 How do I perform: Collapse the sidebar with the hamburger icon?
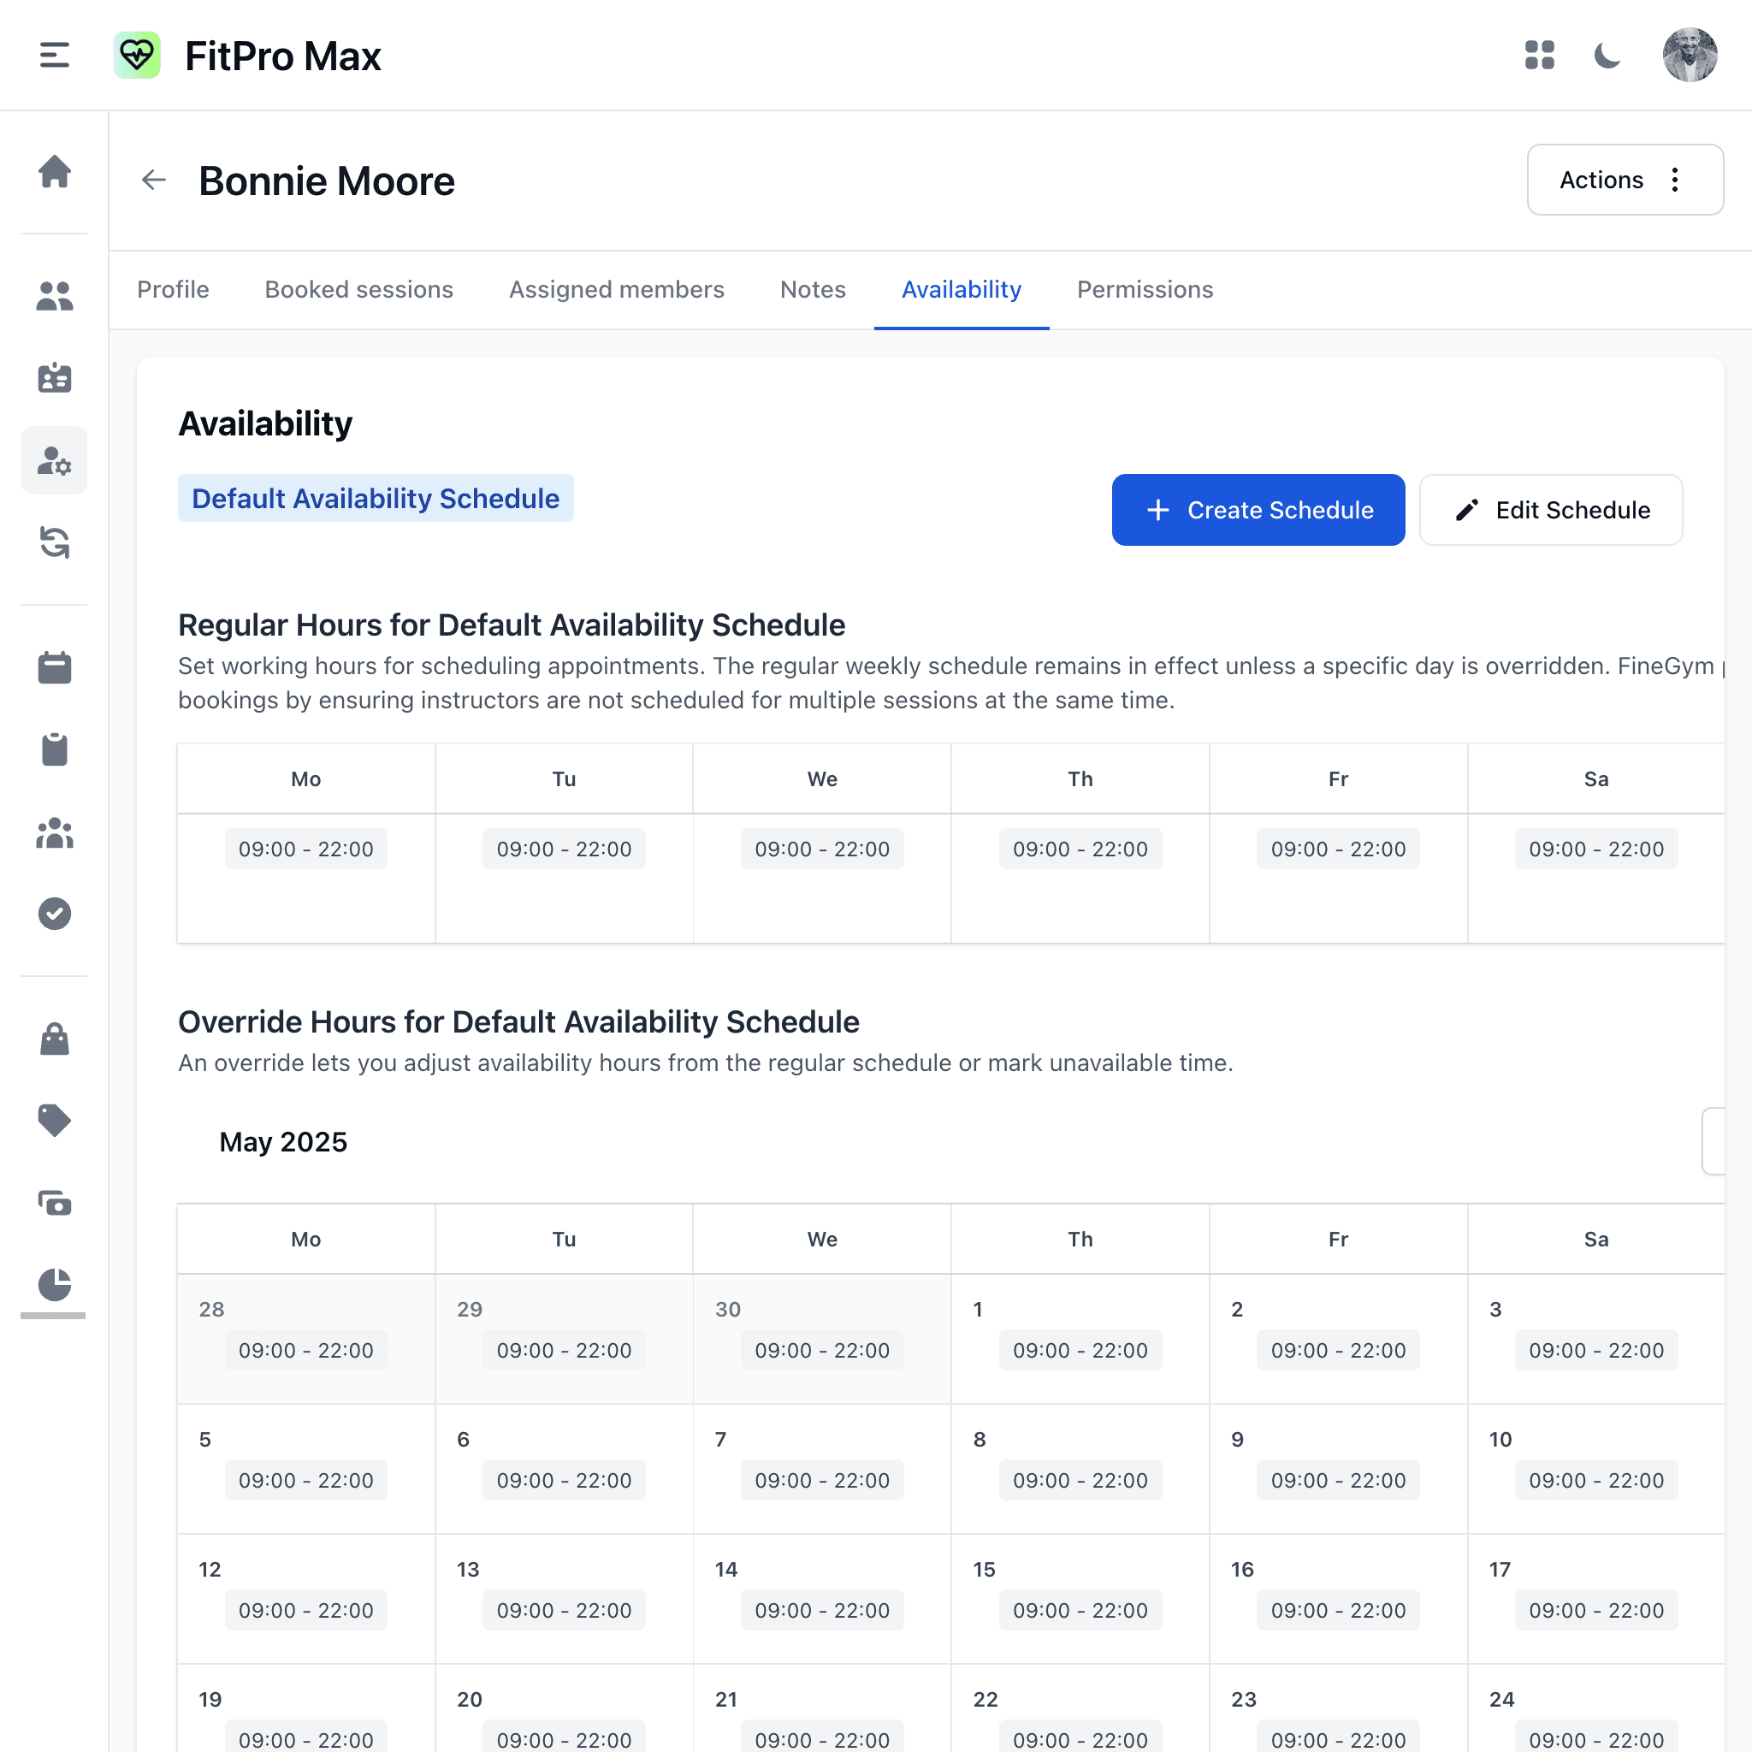(x=54, y=56)
